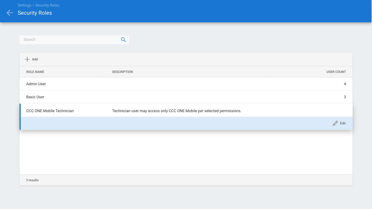
Task: Click the plus icon beside Add
Action: (x=27, y=59)
